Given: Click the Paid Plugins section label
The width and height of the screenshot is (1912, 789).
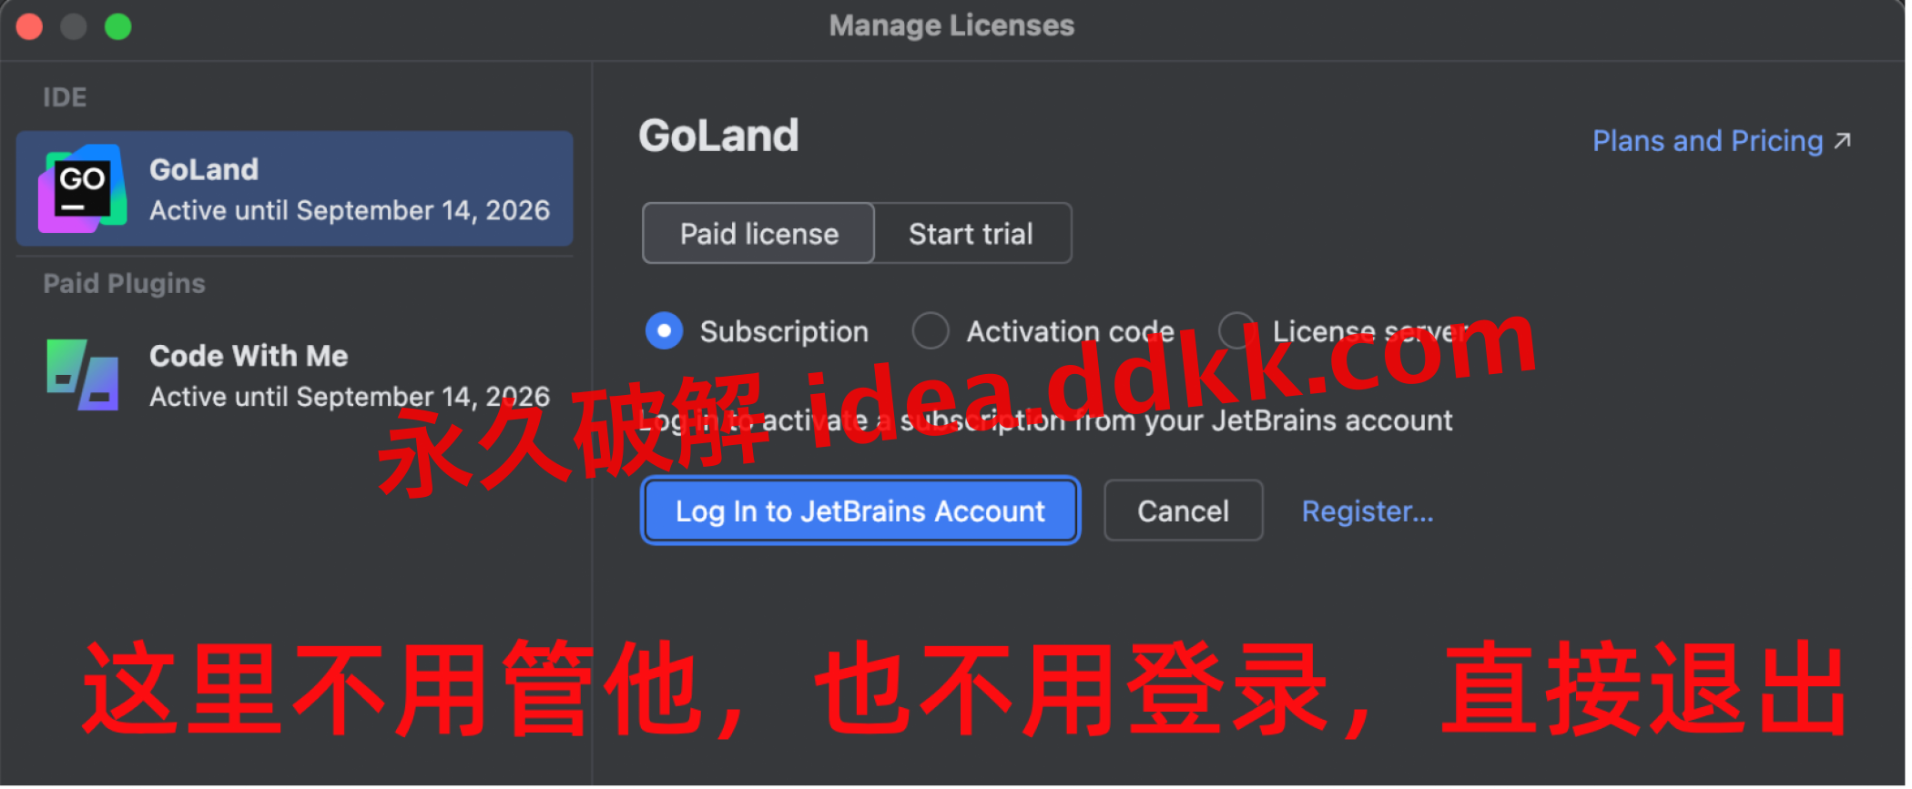Looking at the screenshot, I should [125, 283].
